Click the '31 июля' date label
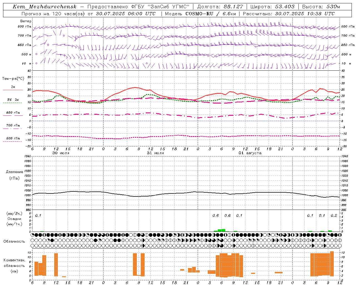The height and width of the screenshot is (285, 356). coord(155,153)
